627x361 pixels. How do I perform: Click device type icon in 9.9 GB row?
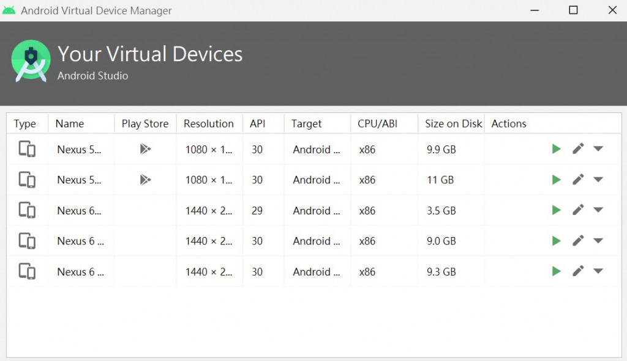click(27, 149)
